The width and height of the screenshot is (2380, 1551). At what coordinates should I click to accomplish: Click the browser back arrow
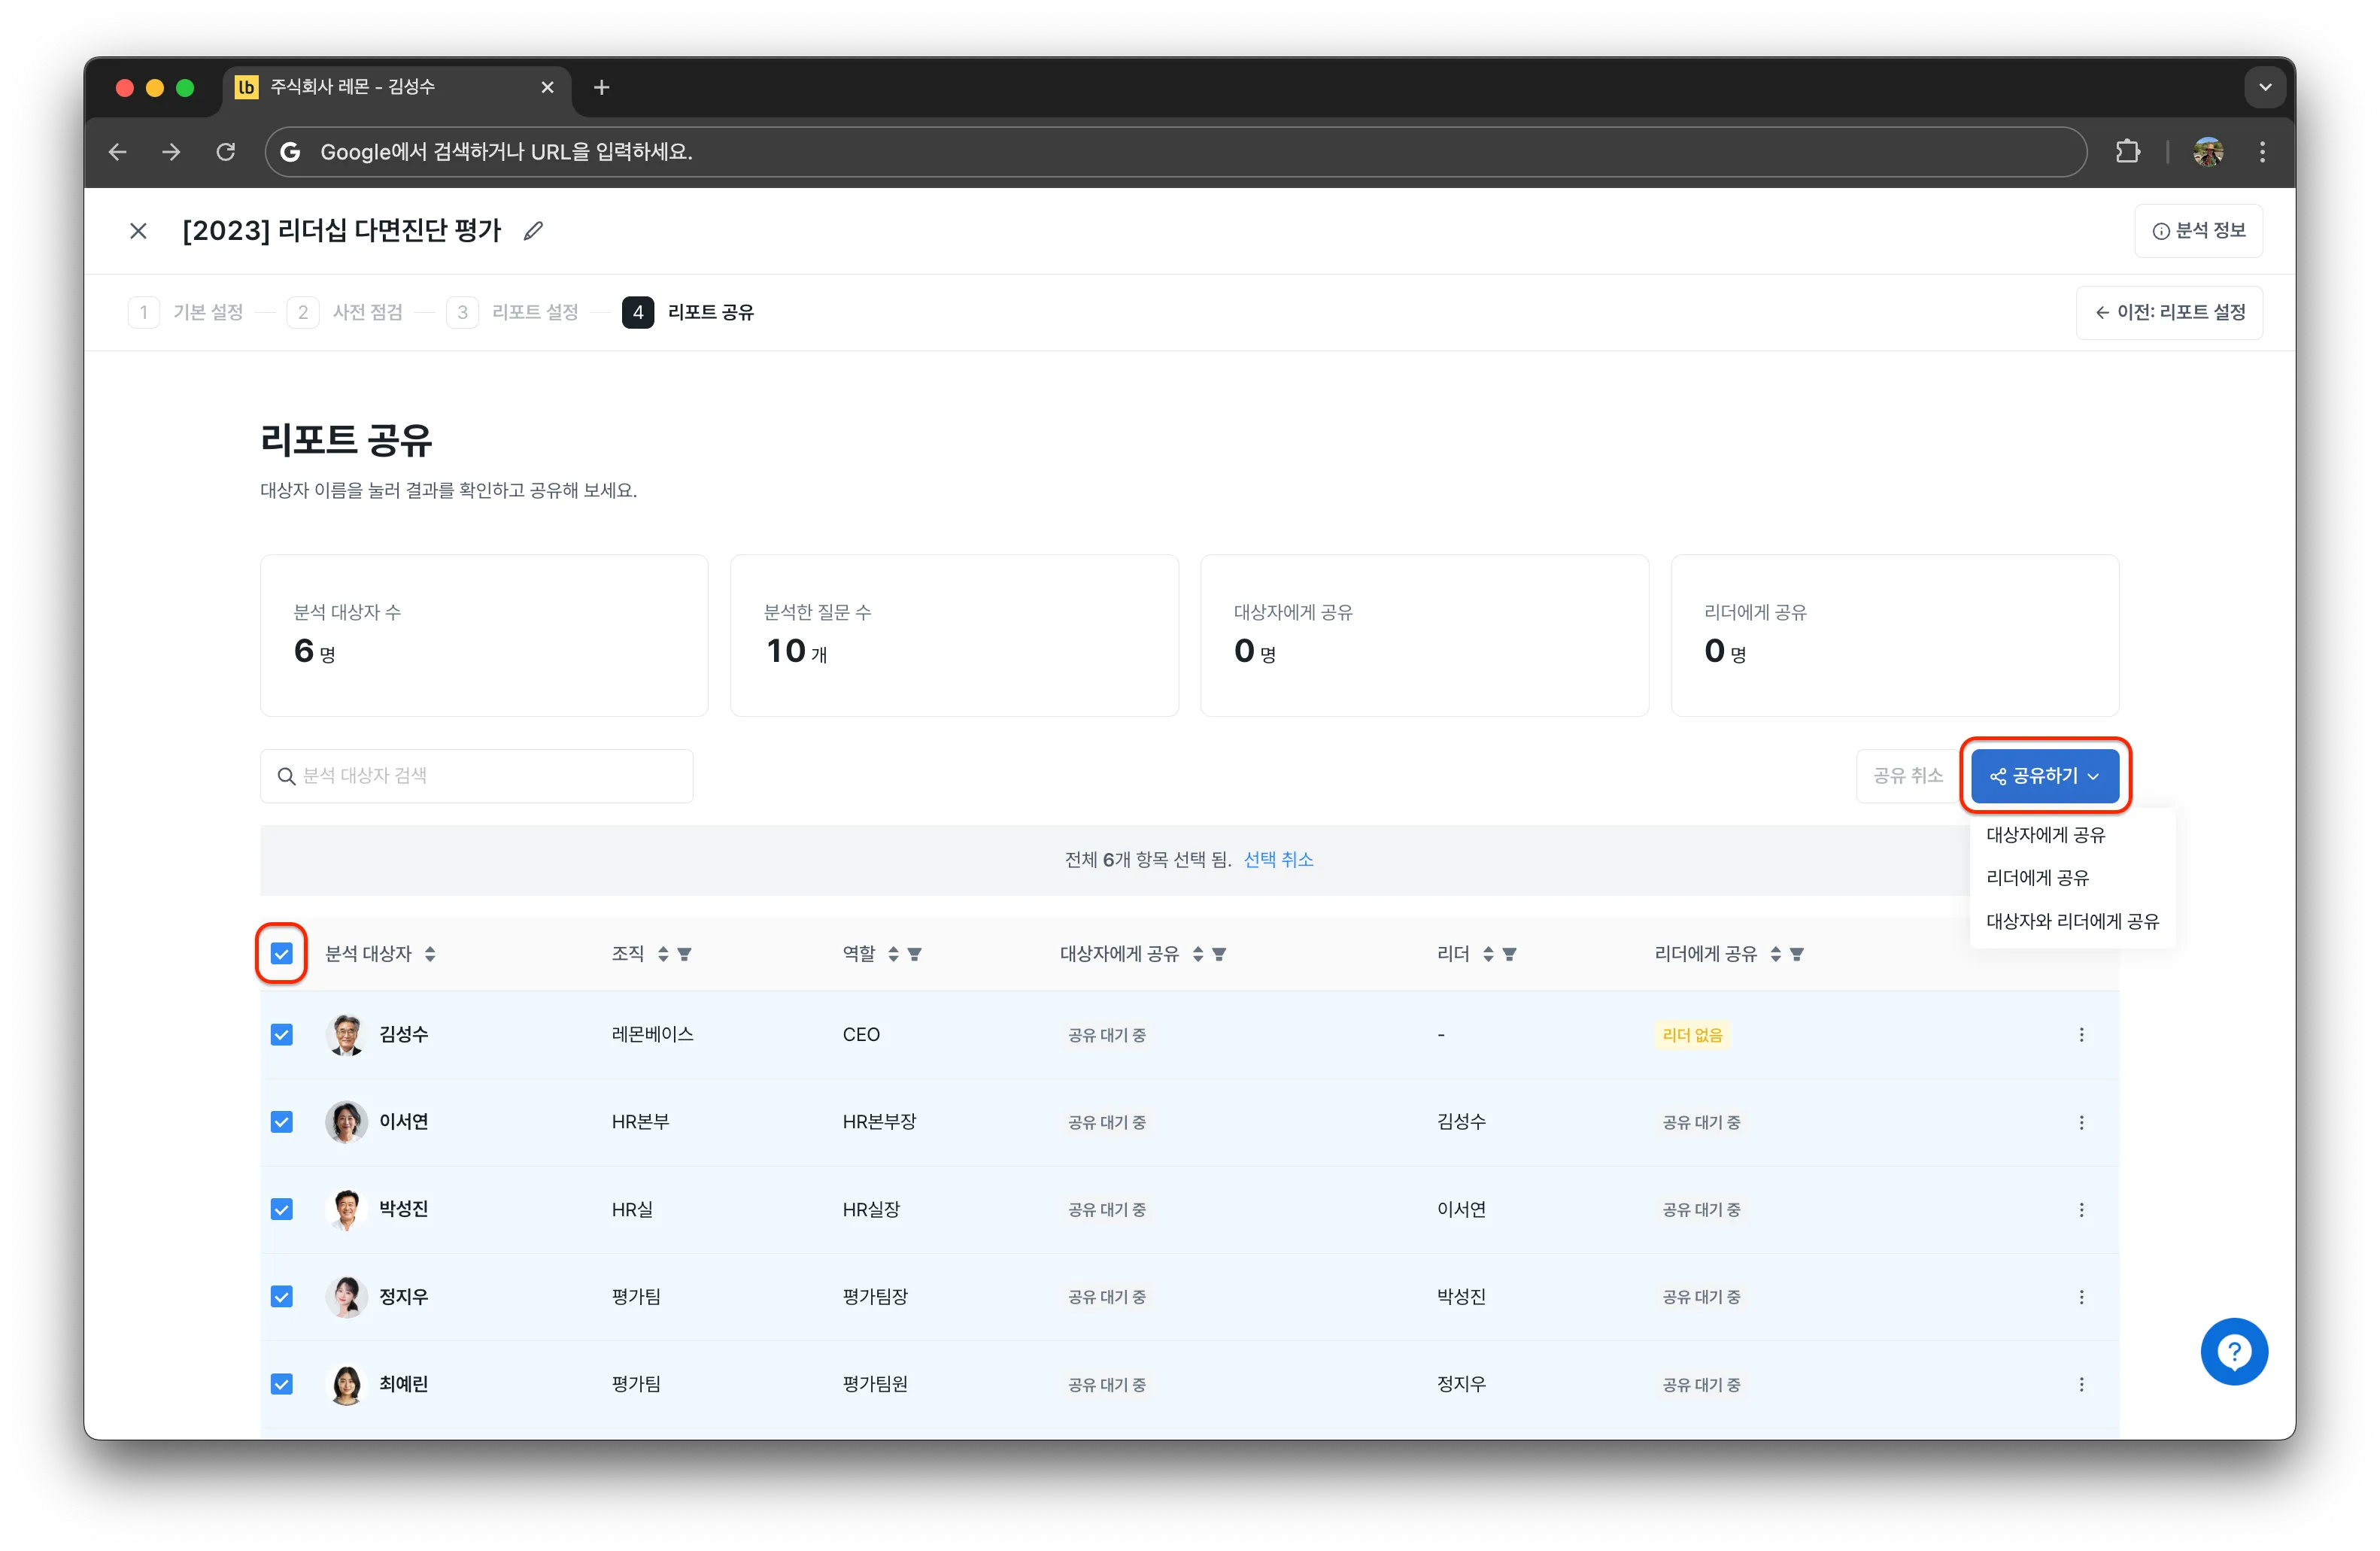118,151
